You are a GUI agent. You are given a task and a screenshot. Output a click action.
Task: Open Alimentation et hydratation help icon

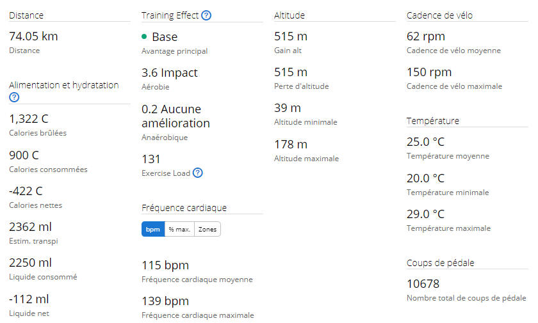(x=14, y=97)
